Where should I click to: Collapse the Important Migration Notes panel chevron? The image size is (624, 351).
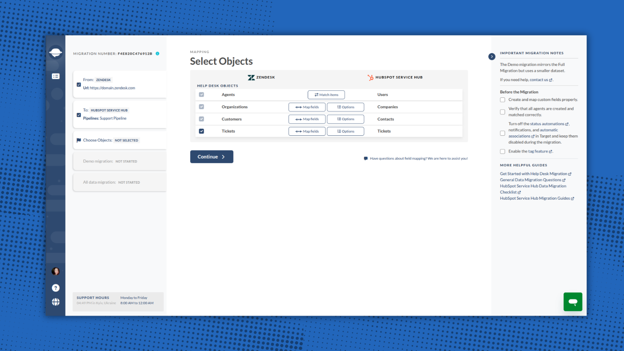click(491, 56)
